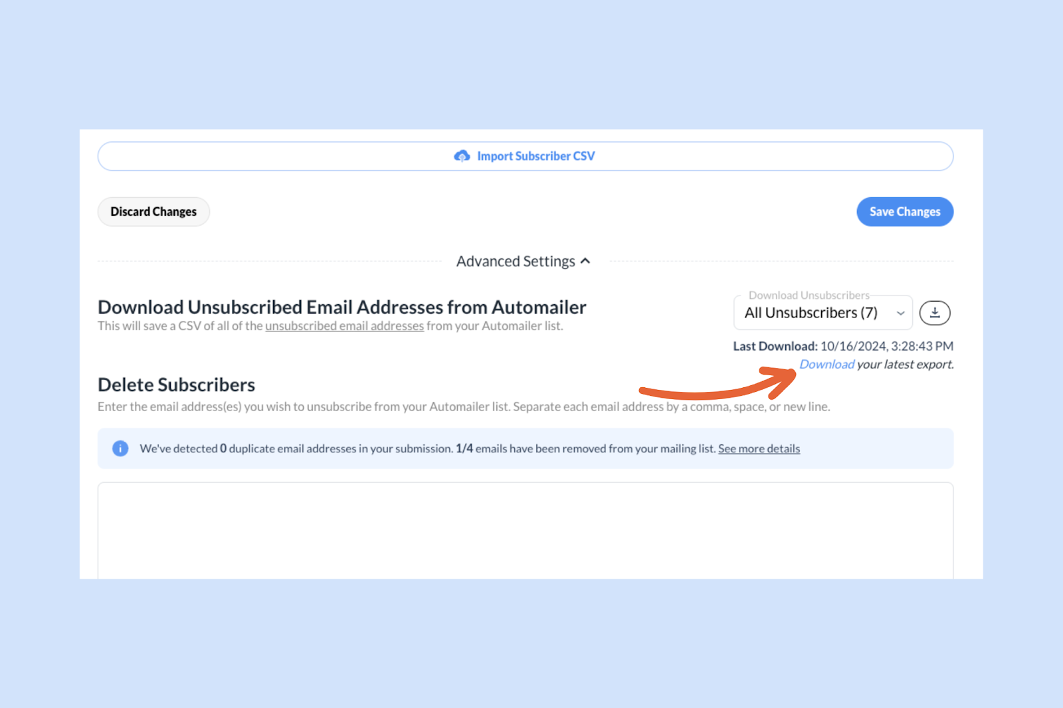Click the download icon beside the unsubscribers dropdown
The height and width of the screenshot is (708, 1063).
point(935,312)
